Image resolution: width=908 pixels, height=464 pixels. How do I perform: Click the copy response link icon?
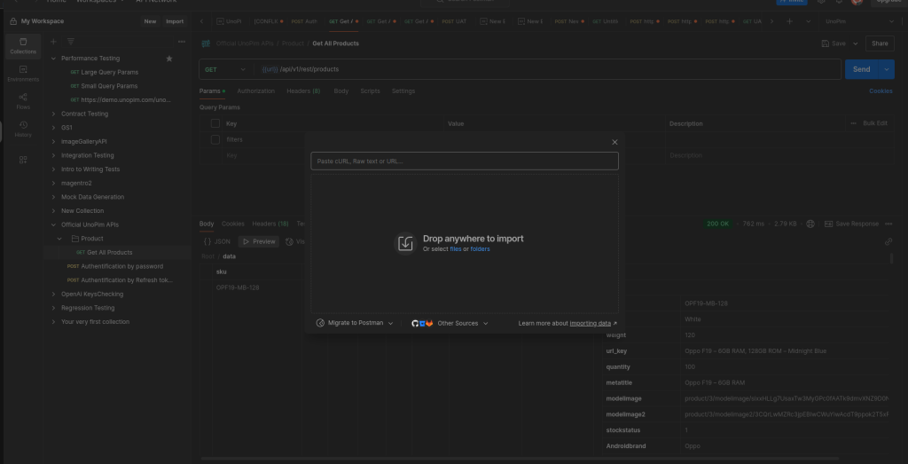click(x=888, y=241)
